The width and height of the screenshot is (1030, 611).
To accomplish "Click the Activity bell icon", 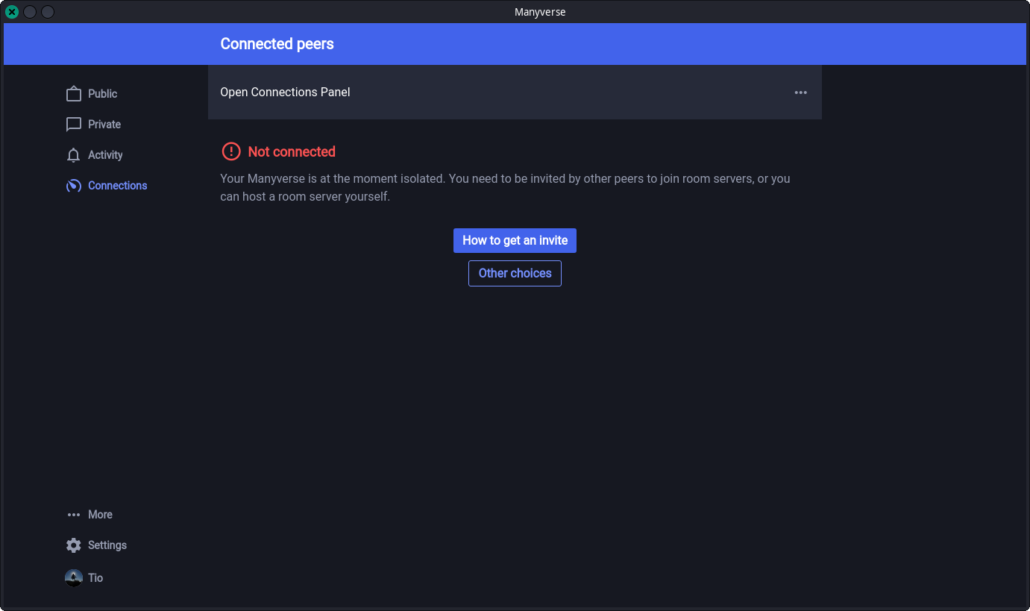I will (x=73, y=155).
